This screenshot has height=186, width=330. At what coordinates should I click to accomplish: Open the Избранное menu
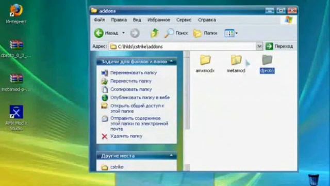pyautogui.click(x=159, y=20)
